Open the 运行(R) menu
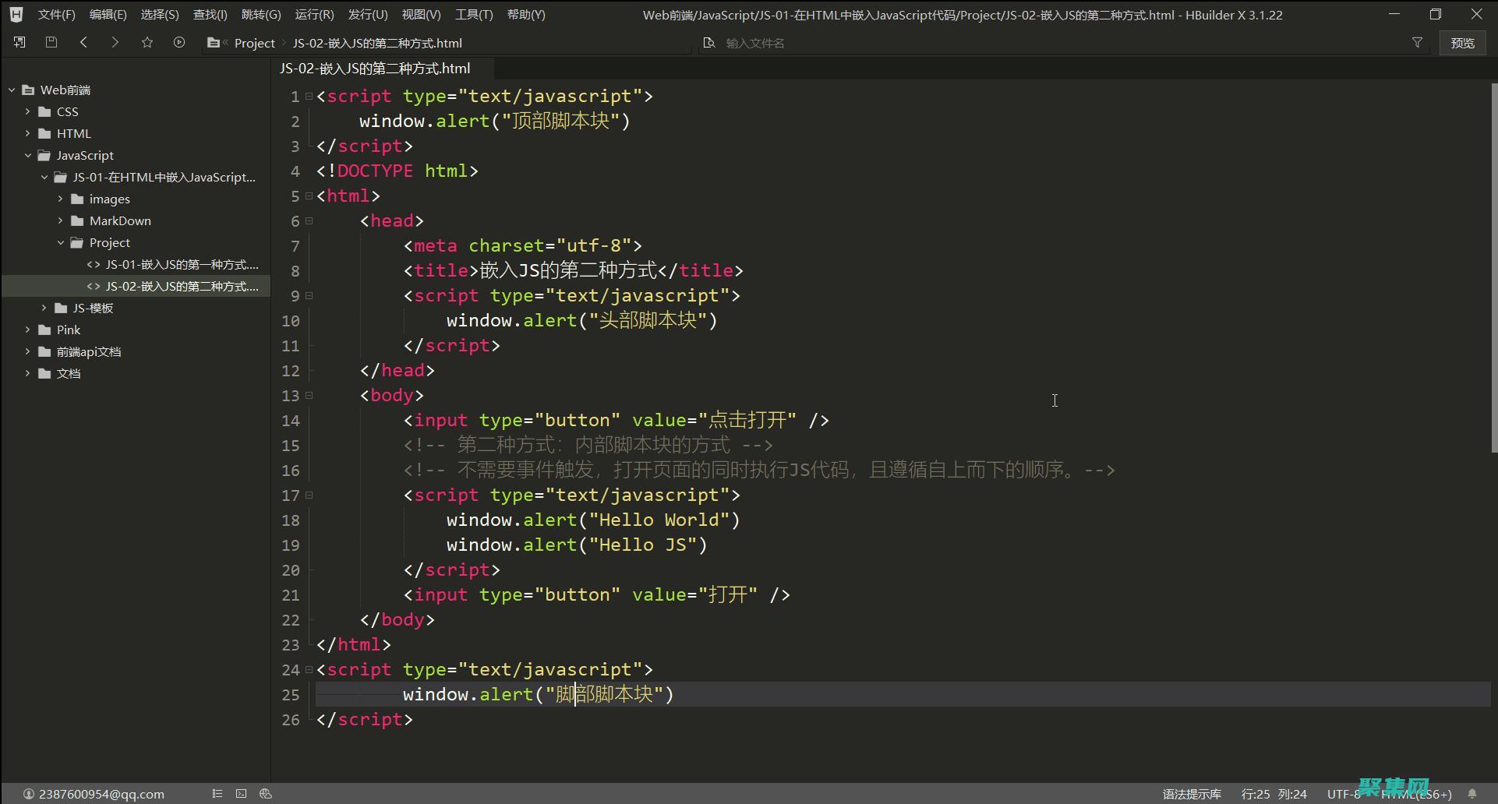This screenshot has height=804, width=1498. [x=314, y=15]
